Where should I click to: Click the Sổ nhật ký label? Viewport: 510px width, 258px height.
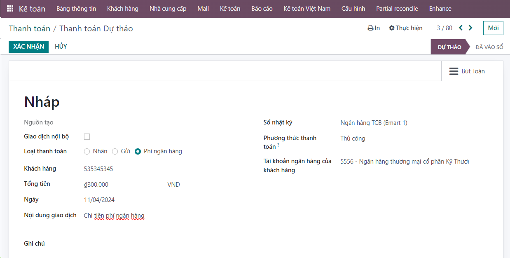(x=278, y=122)
